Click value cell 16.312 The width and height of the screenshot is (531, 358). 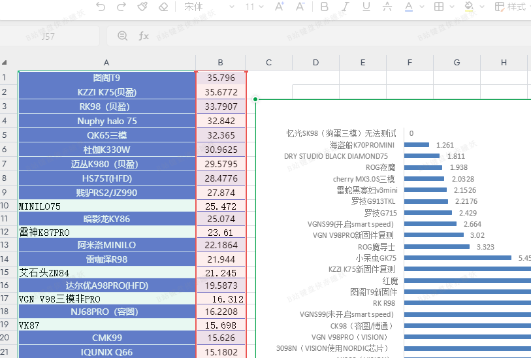tap(221, 299)
